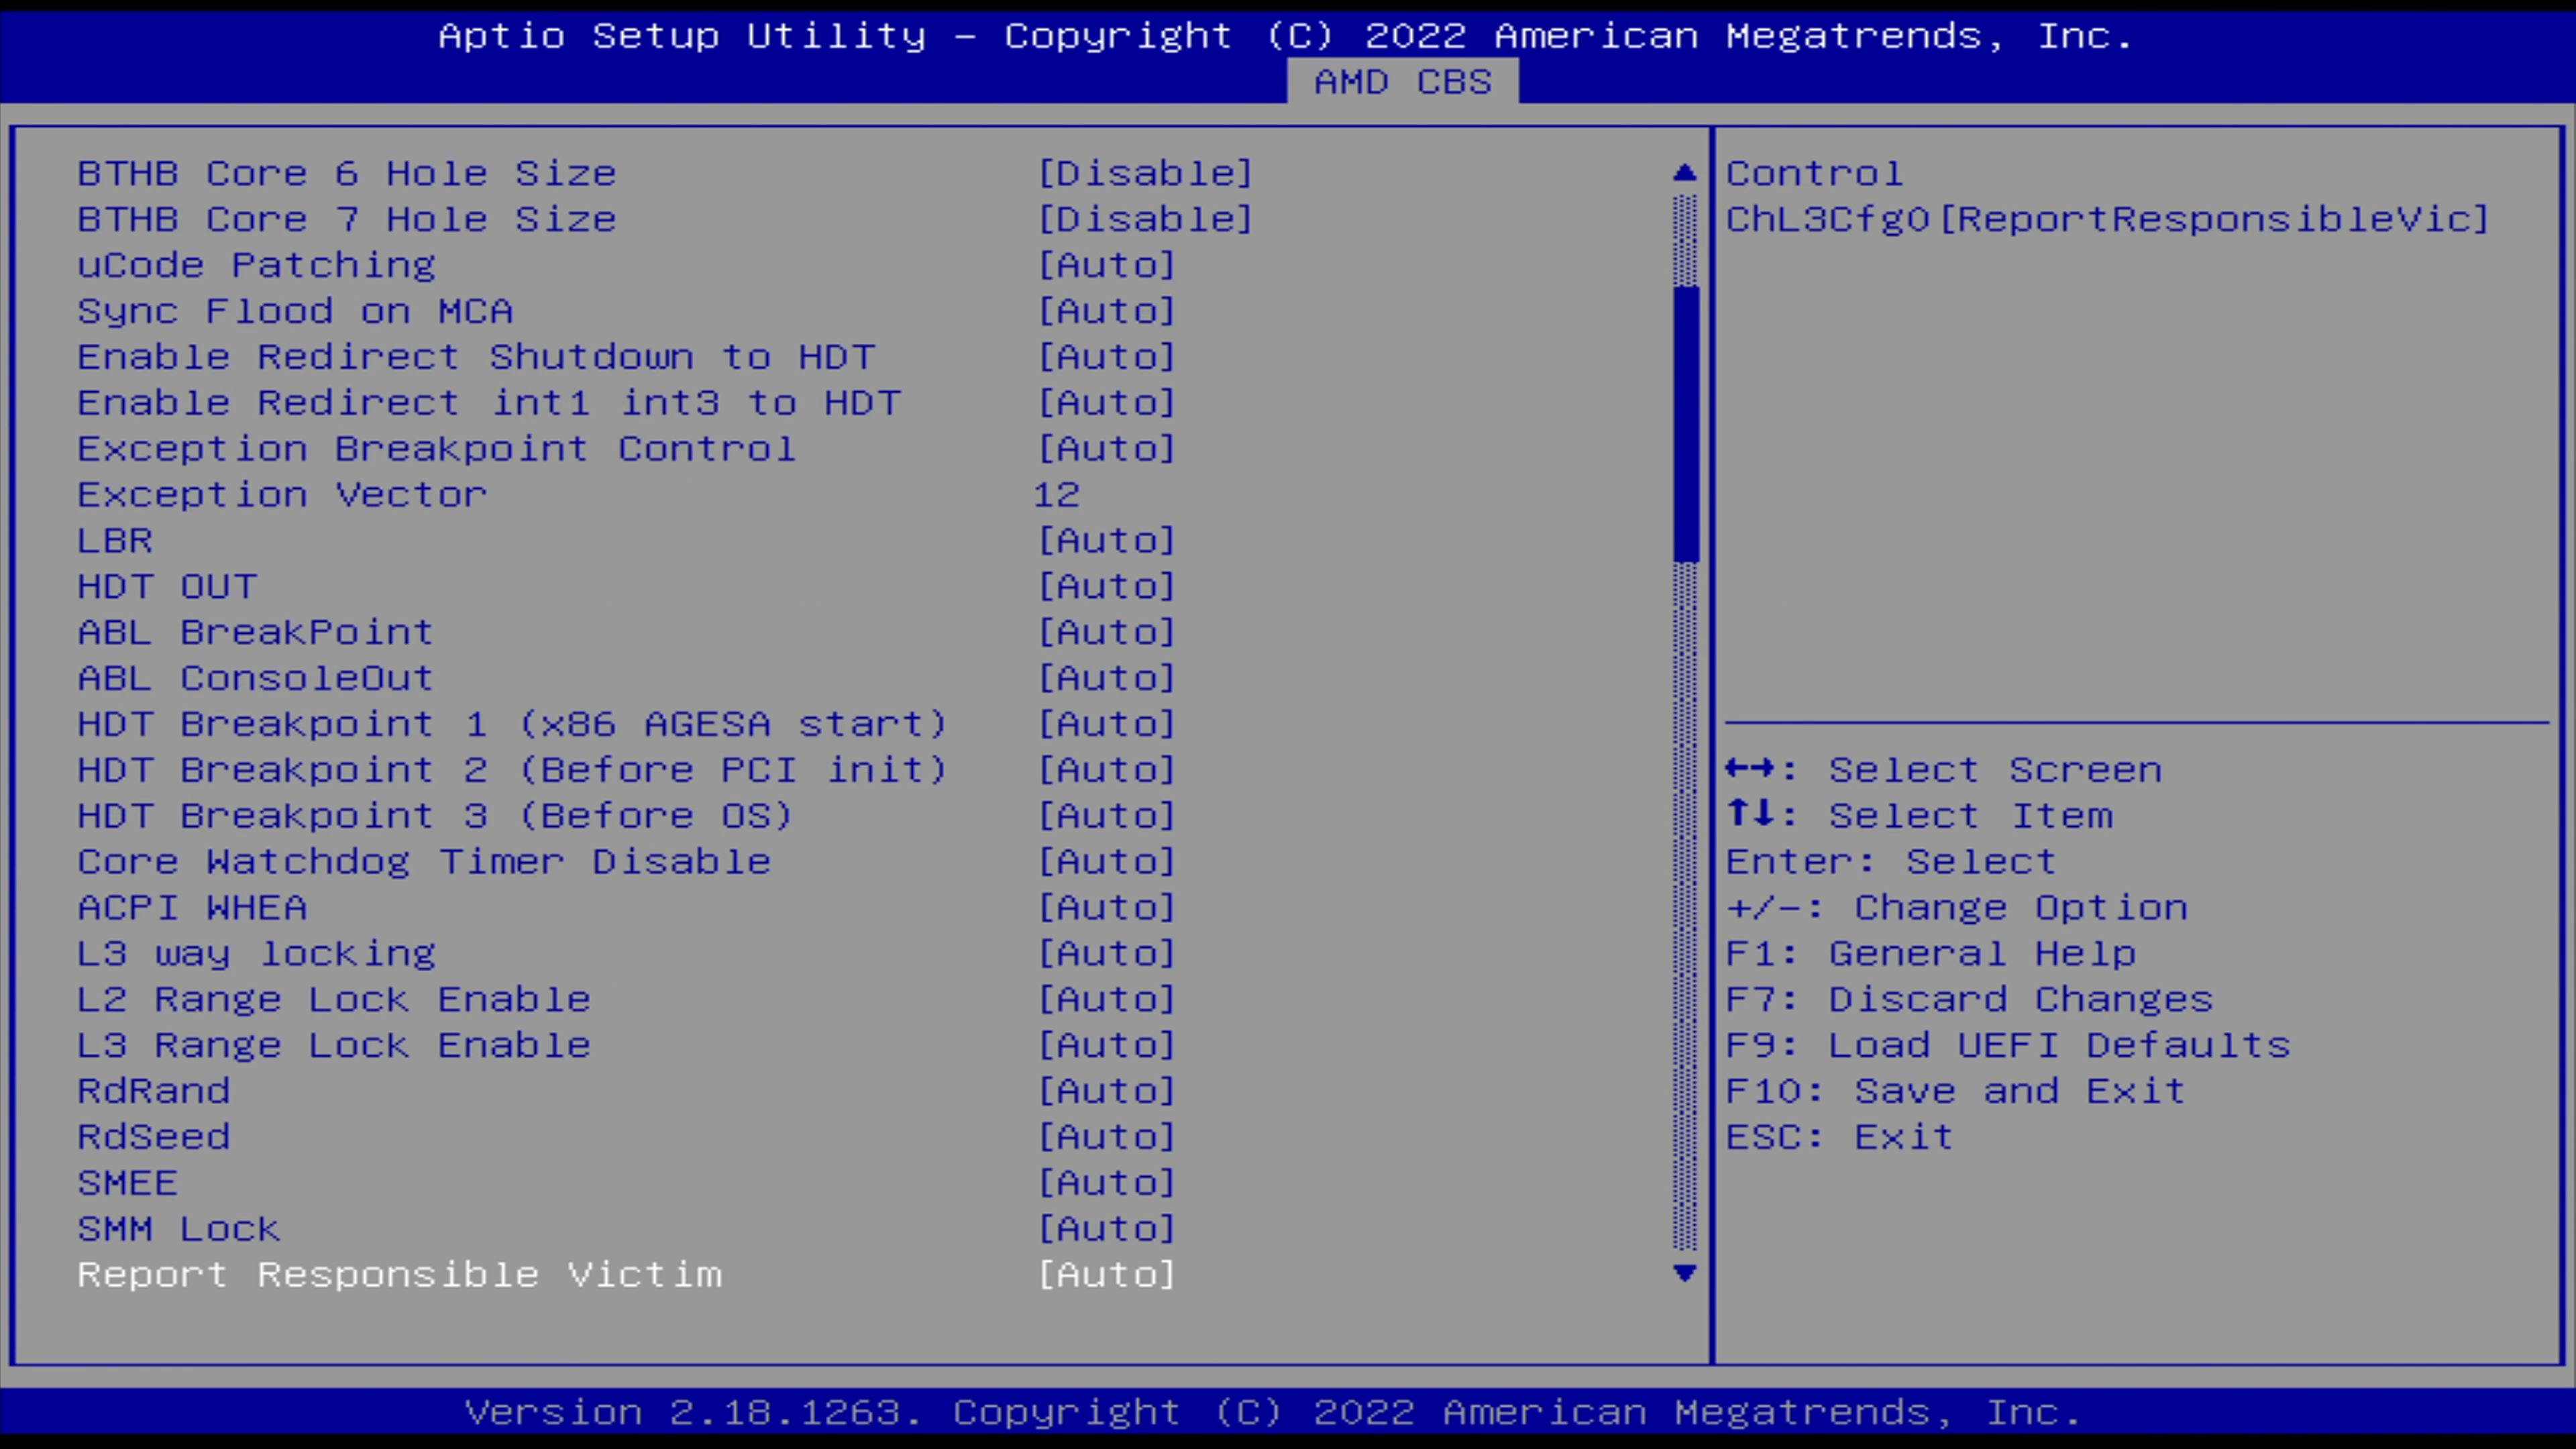This screenshot has height=1449, width=2576.
Task: Select the 'Sync Flood on MCA' label
Action: 295,311
